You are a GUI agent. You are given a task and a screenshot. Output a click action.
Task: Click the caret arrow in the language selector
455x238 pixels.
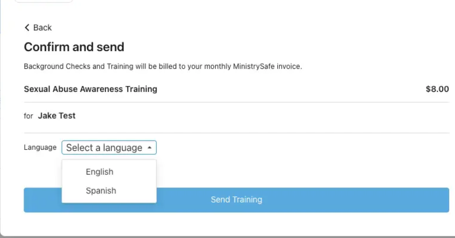pos(149,148)
